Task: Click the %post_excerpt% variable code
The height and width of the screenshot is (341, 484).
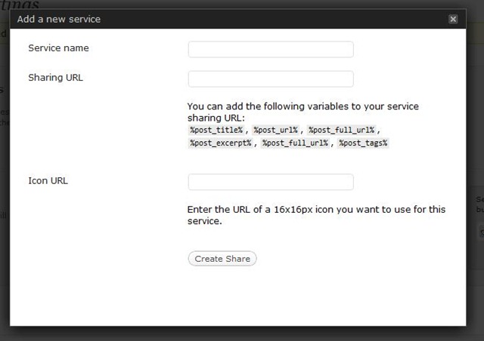Action: click(x=221, y=143)
